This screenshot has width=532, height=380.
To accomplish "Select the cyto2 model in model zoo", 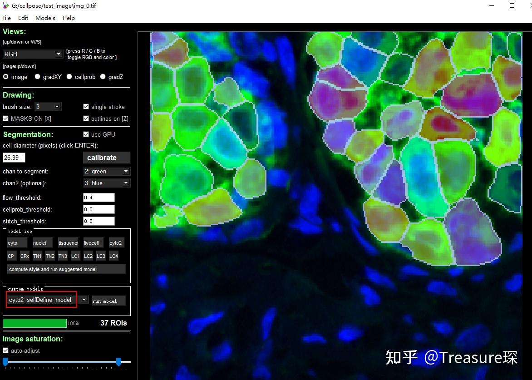I will coord(116,242).
